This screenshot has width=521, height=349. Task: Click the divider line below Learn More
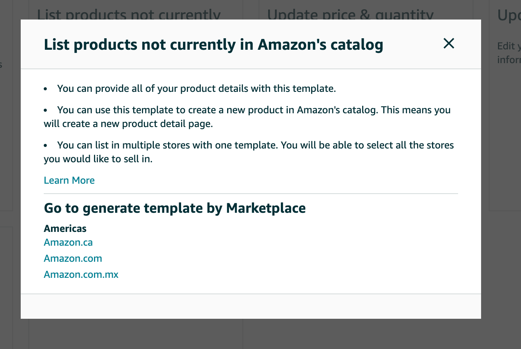coord(251,194)
